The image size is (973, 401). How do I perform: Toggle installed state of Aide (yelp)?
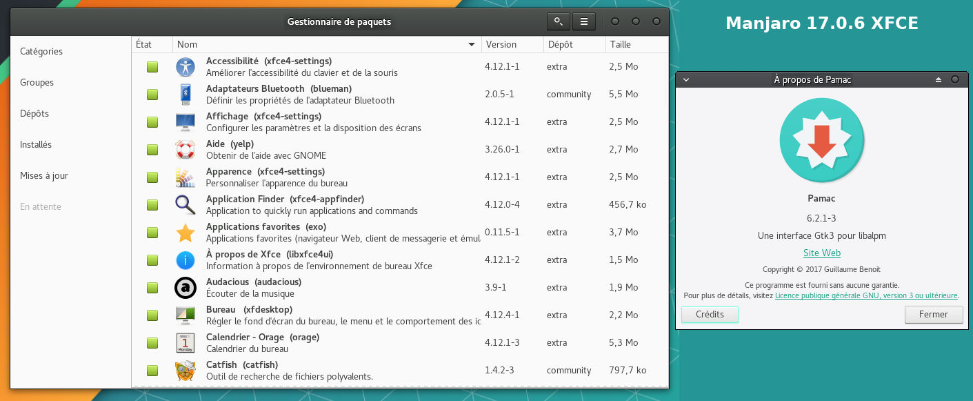click(152, 150)
